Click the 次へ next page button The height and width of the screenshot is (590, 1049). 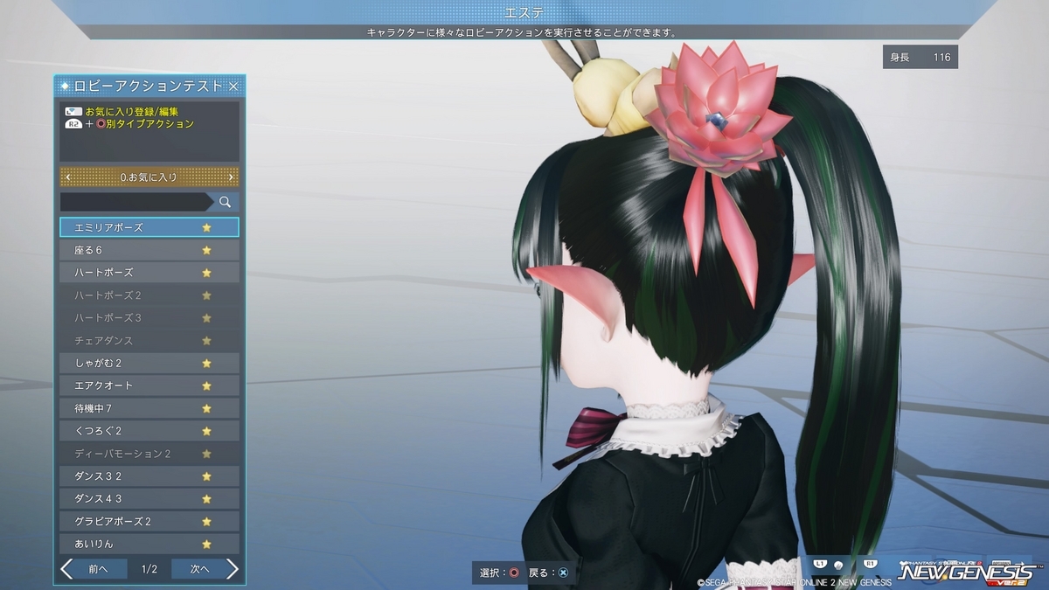click(200, 569)
